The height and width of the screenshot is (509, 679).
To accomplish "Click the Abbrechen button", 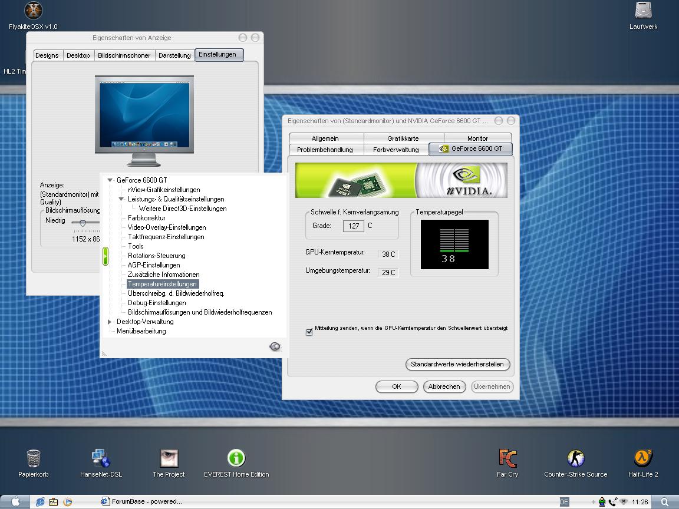I will pyautogui.click(x=444, y=386).
